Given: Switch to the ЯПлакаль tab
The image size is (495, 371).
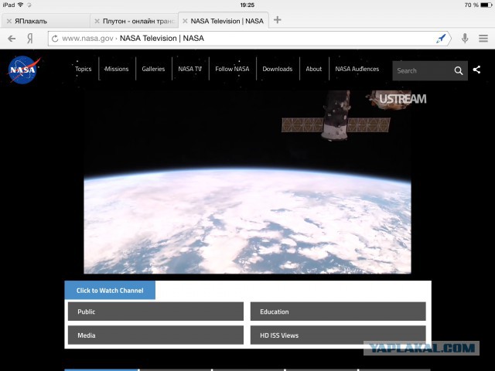Looking at the screenshot, I should tap(46, 21).
